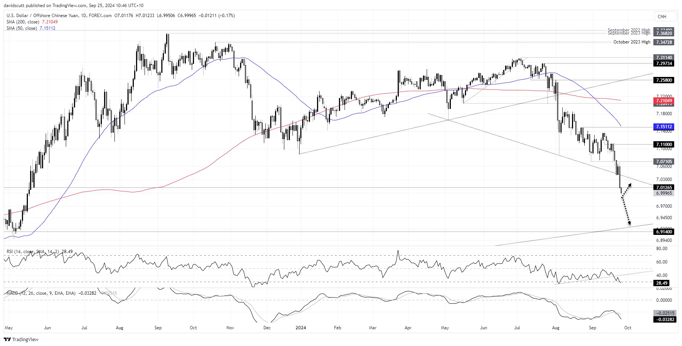Click the 0.00000 tick on the MACD scale
682x346 pixels.
664,300
